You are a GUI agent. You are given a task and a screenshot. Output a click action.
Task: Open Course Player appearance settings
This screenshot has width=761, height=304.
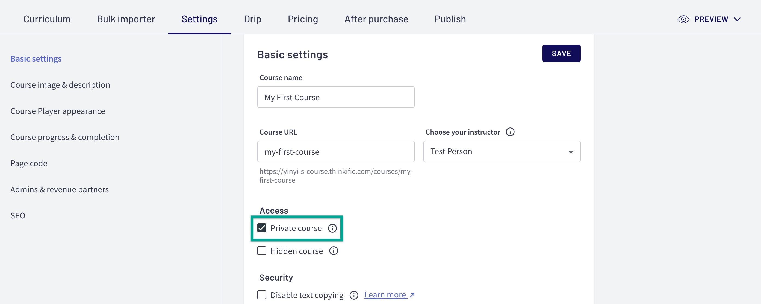coord(58,111)
